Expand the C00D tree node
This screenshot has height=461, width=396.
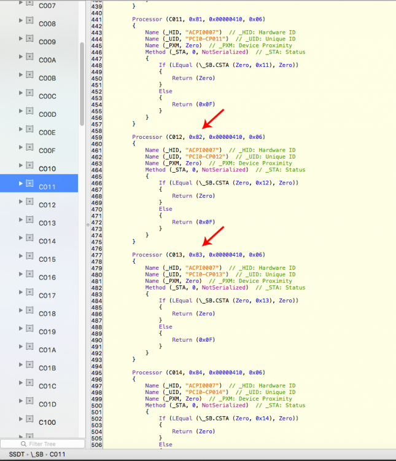pyautogui.click(x=20, y=111)
